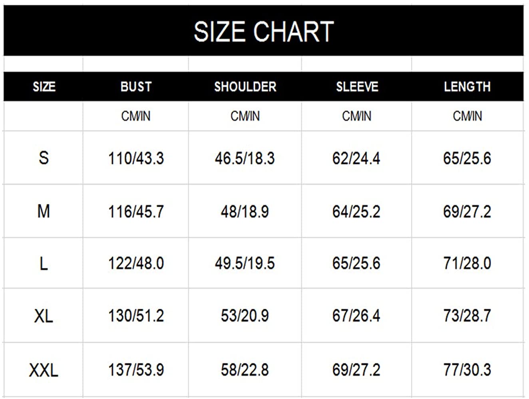Click sleeve value 65/25.6
This screenshot has width=529, height=399.
[x=356, y=263]
